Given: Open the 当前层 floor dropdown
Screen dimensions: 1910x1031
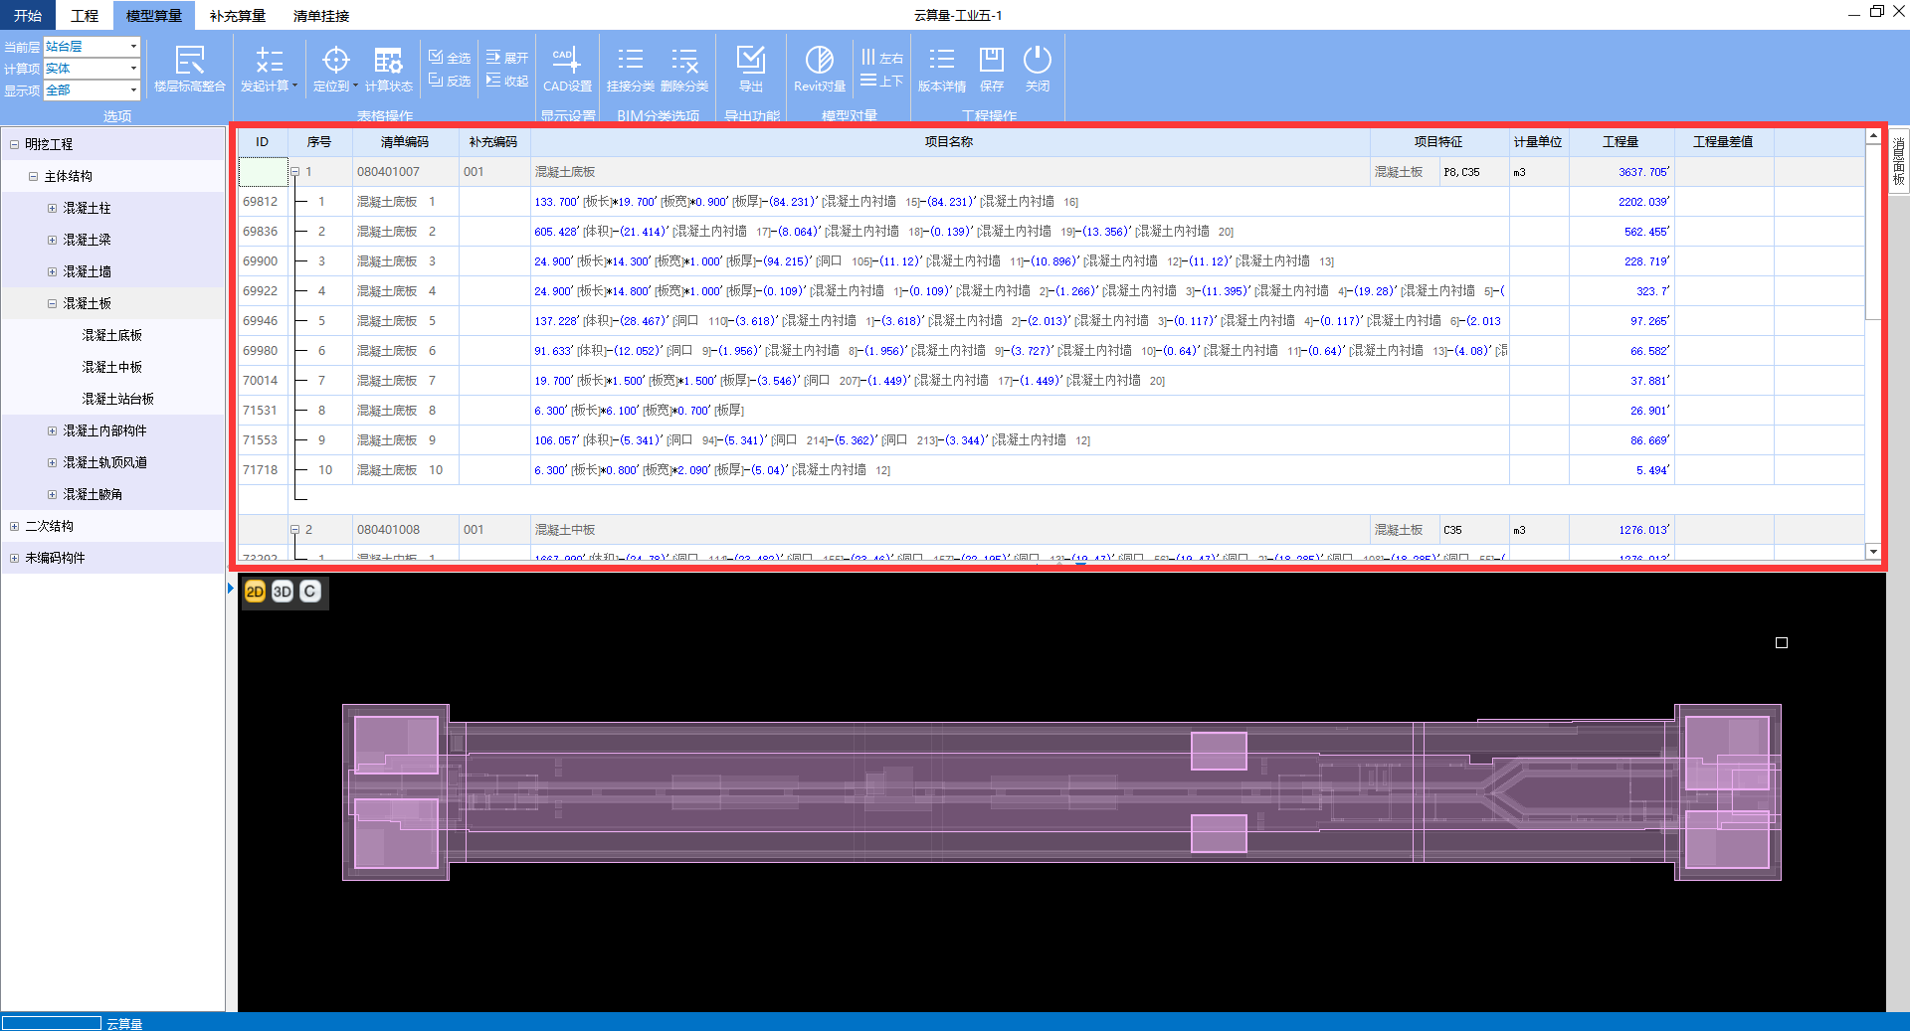Looking at the screenshot, I should pos(133,47).
